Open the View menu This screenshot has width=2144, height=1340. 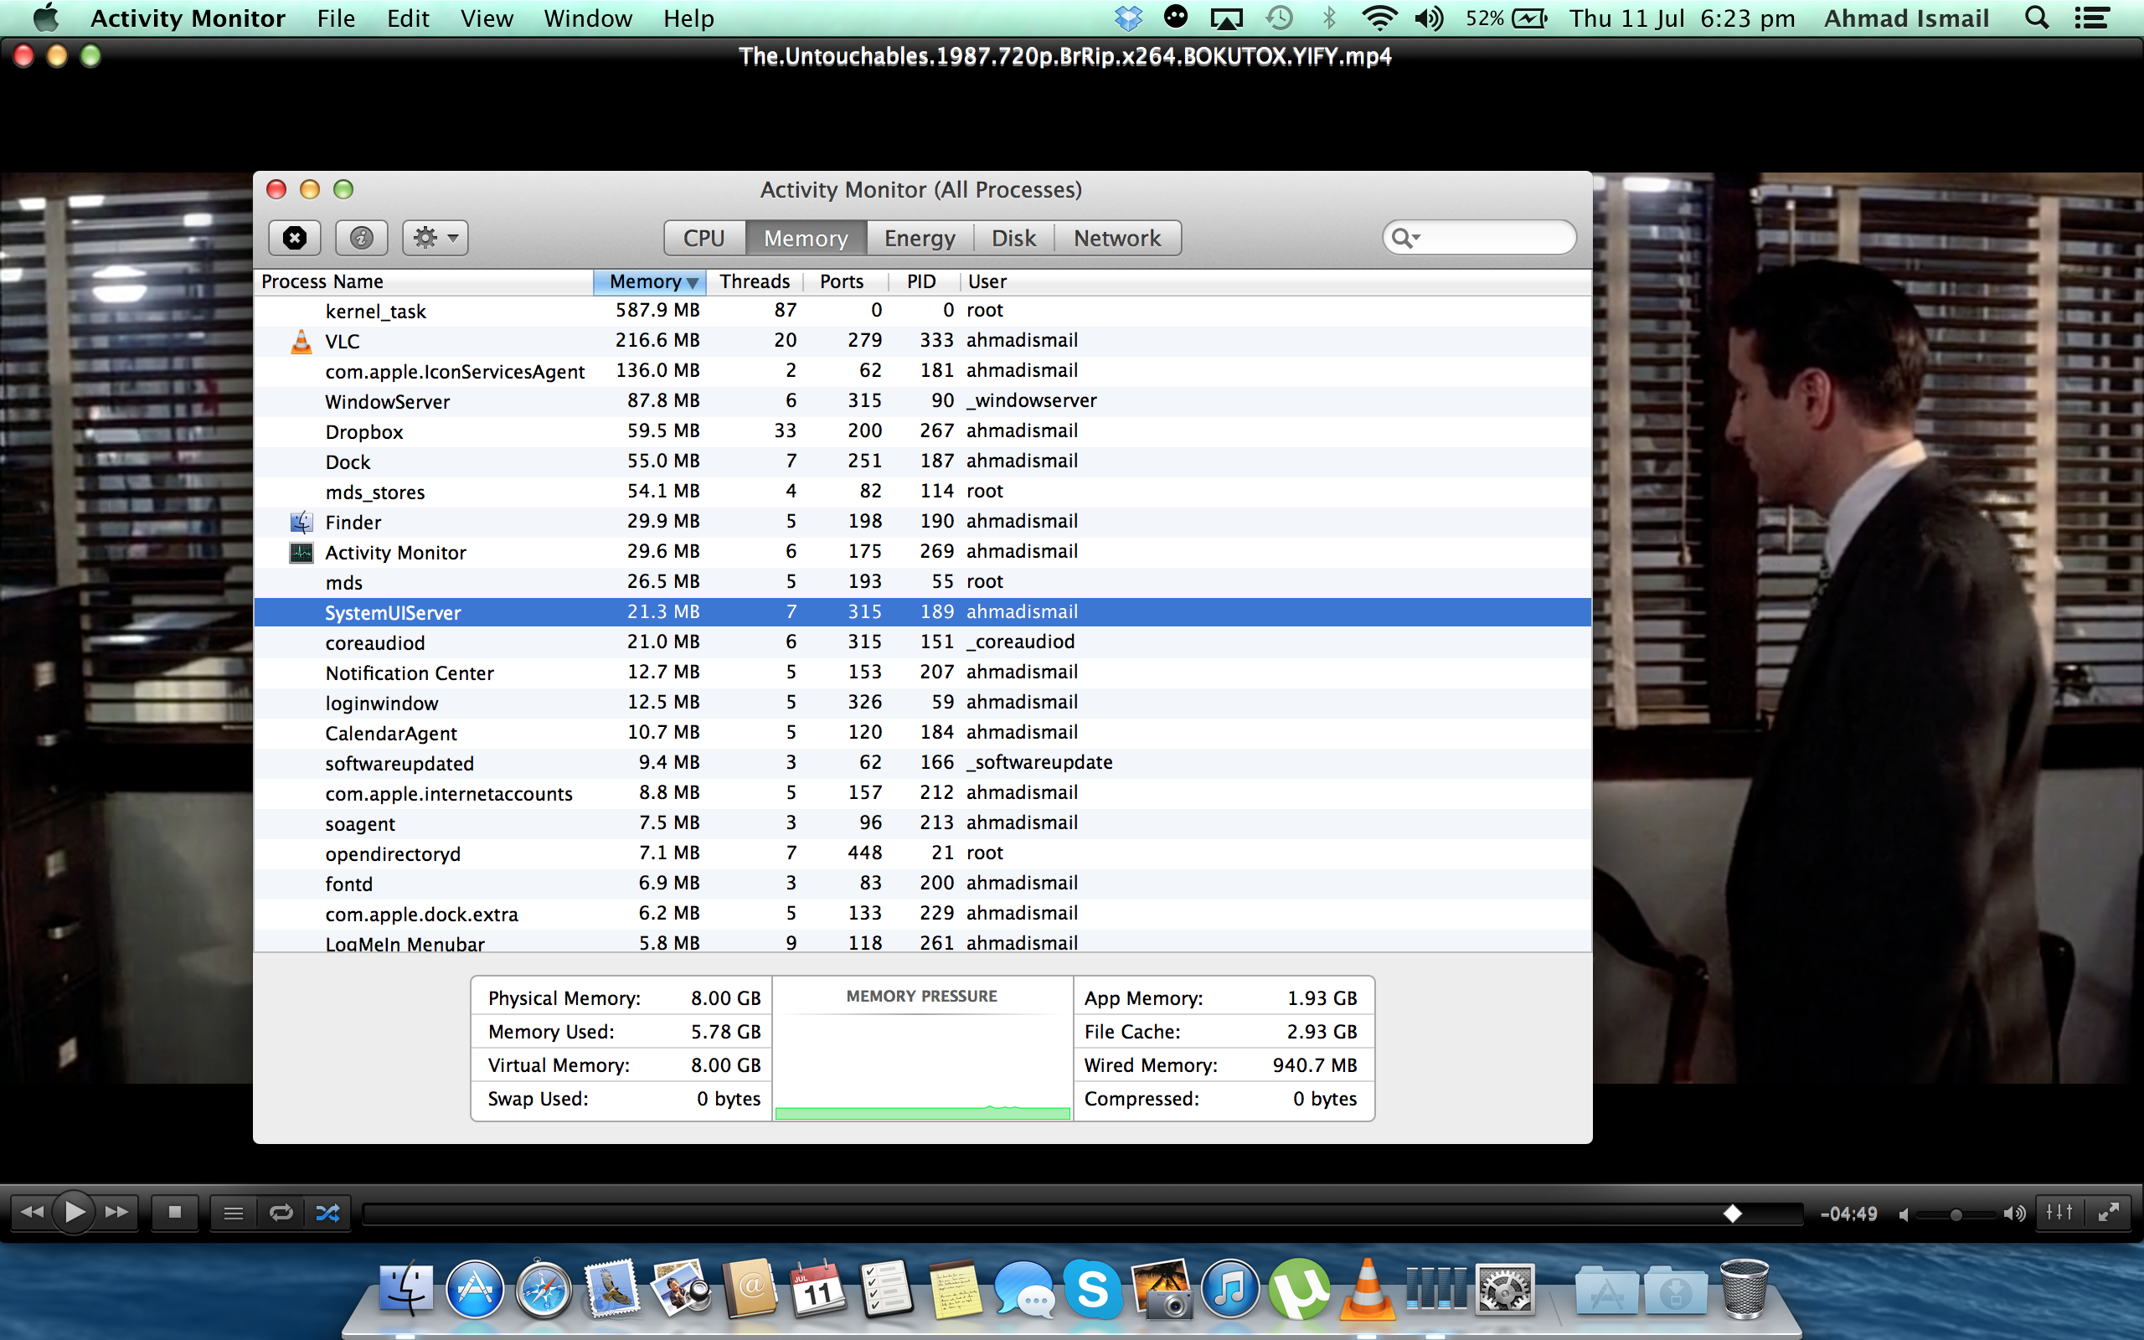(487, 18)
